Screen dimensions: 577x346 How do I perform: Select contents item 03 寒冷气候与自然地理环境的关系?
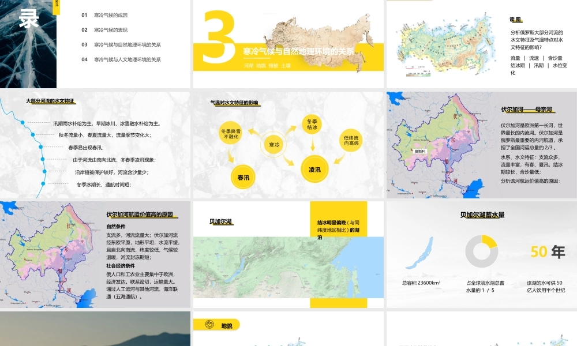pyautogui.click(x=127, y=44)
